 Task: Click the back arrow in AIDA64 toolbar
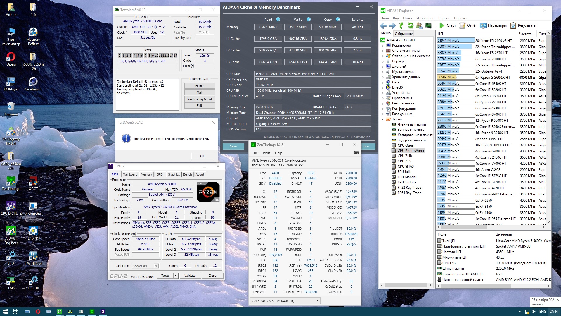383,25
